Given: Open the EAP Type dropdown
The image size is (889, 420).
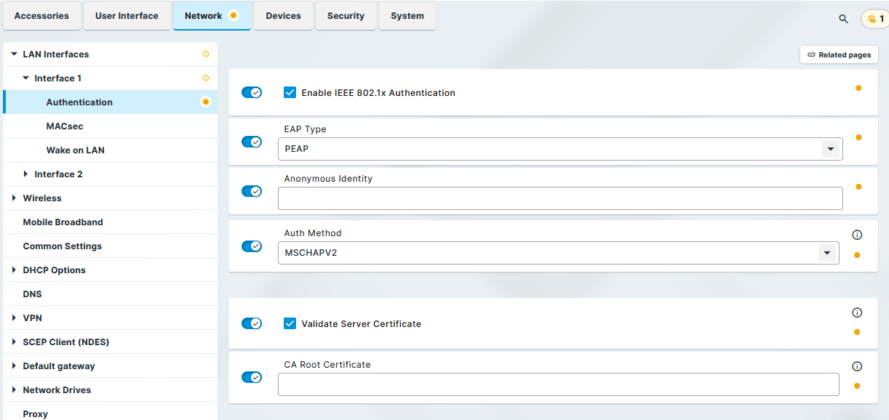Looking at the screenshot, I should [x=830, y=149].
